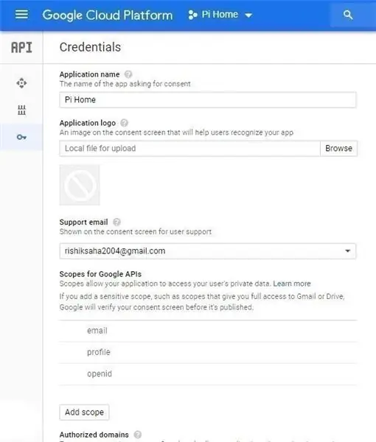Select the Credentials key icon

tap(21, 137)
